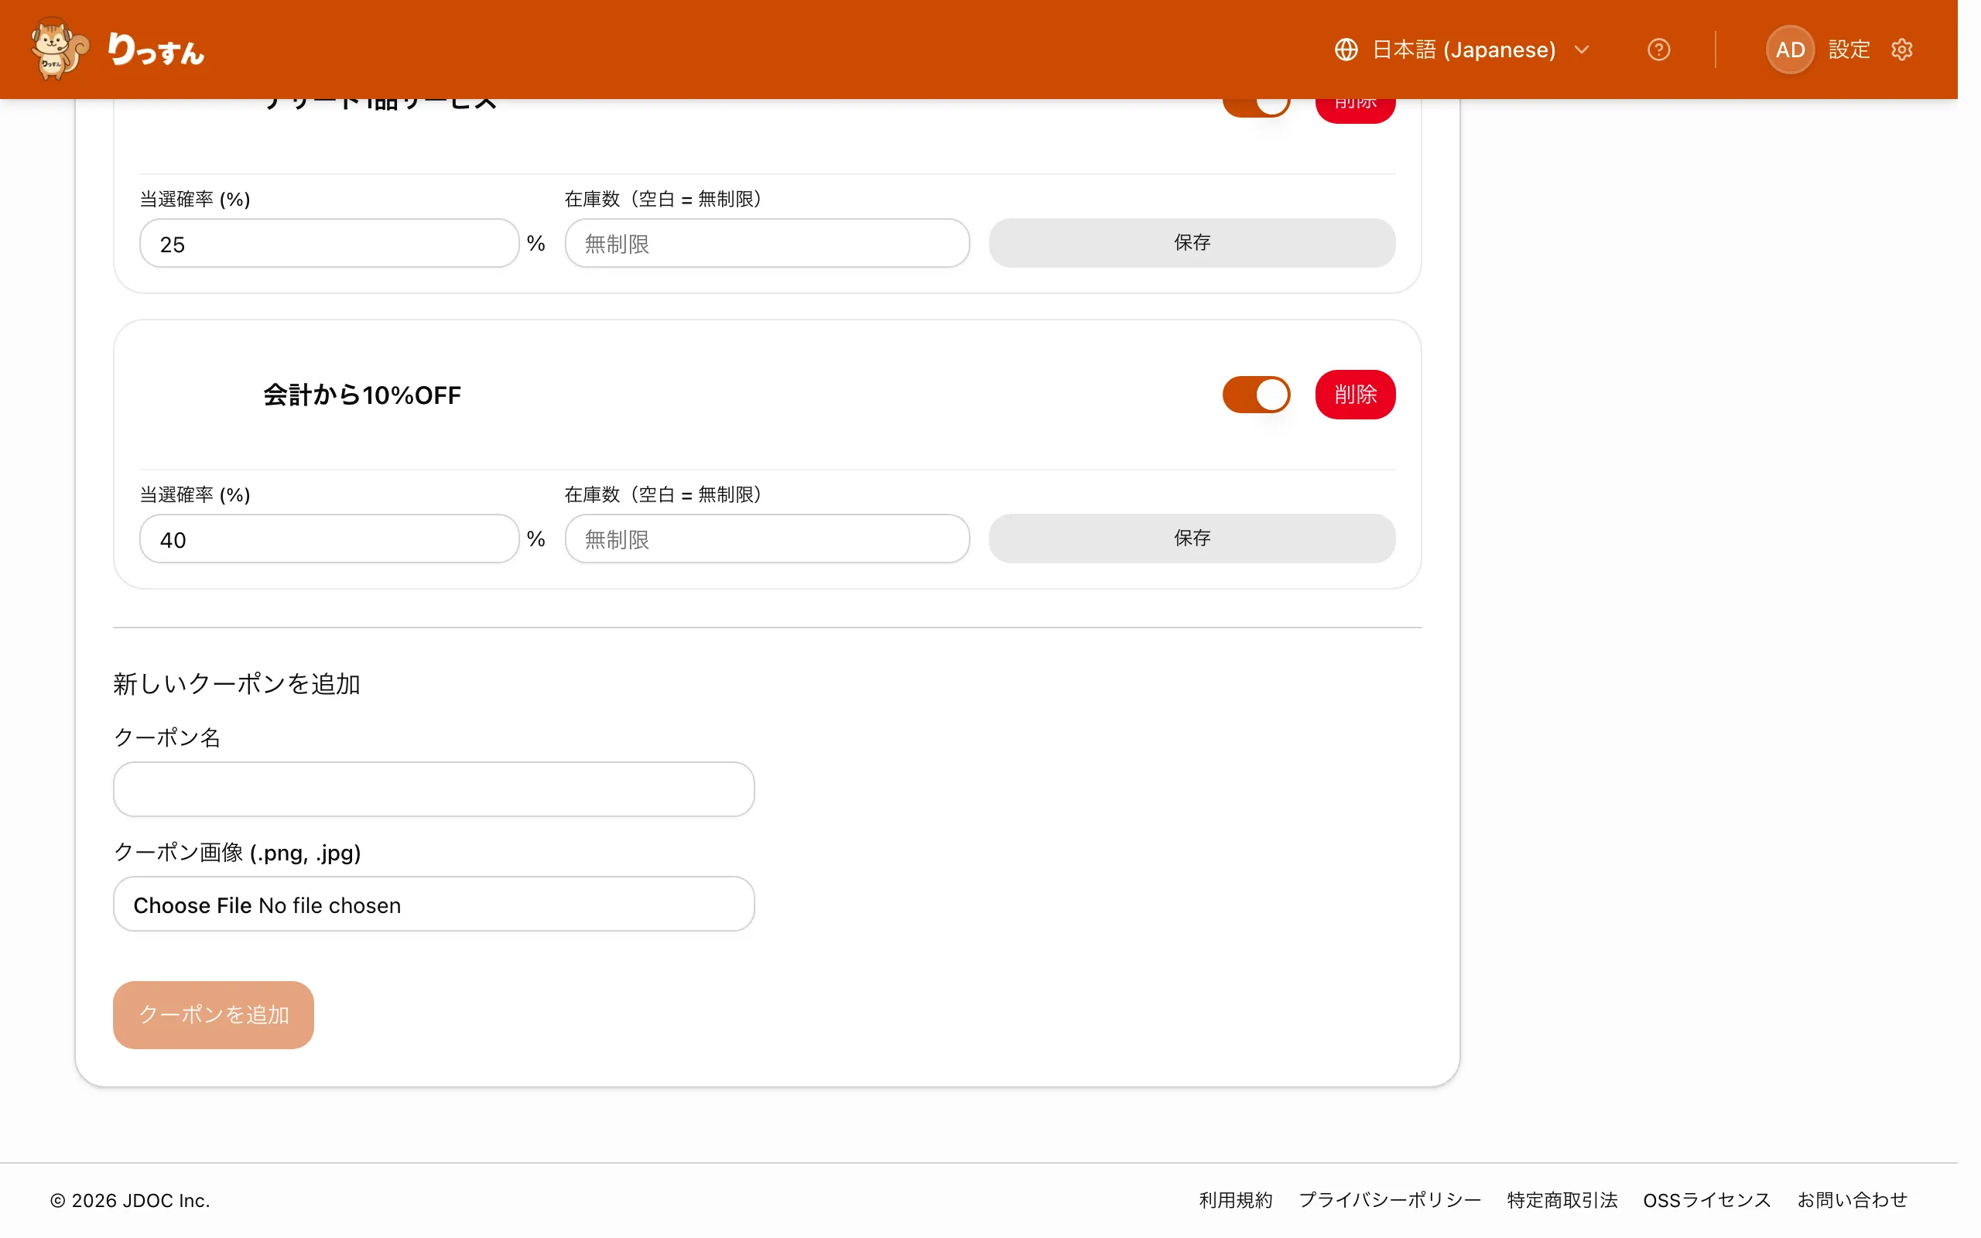1981x1238 pixels.
Task: Expand the language chevron arrow
Action: 1582,50
